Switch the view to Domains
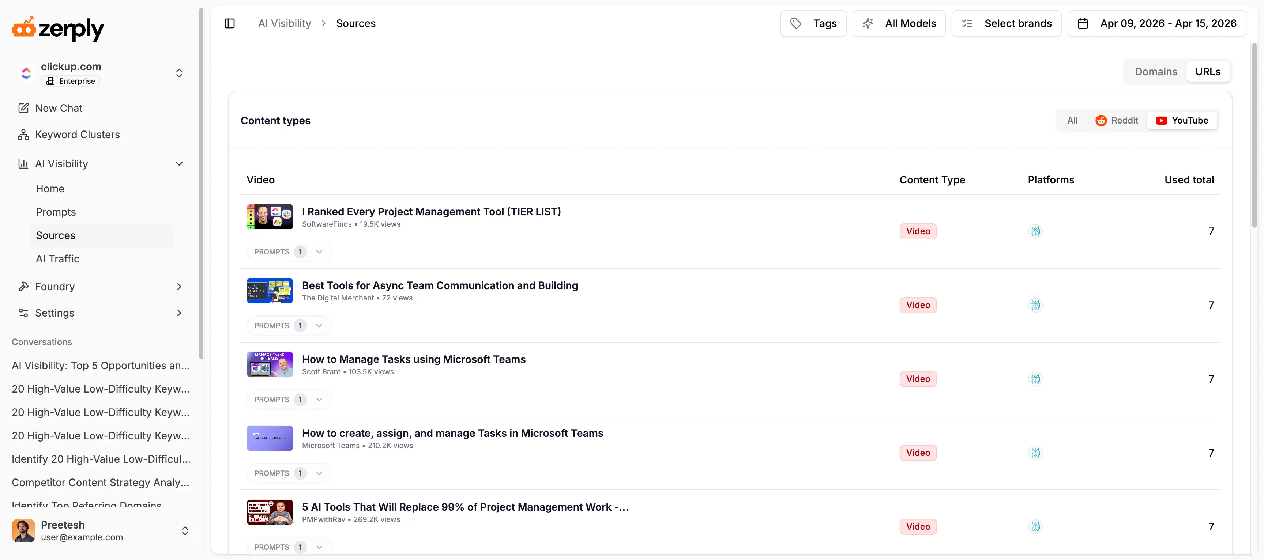The width and height of the screenshot is (1264, 560). [1156, 72]
